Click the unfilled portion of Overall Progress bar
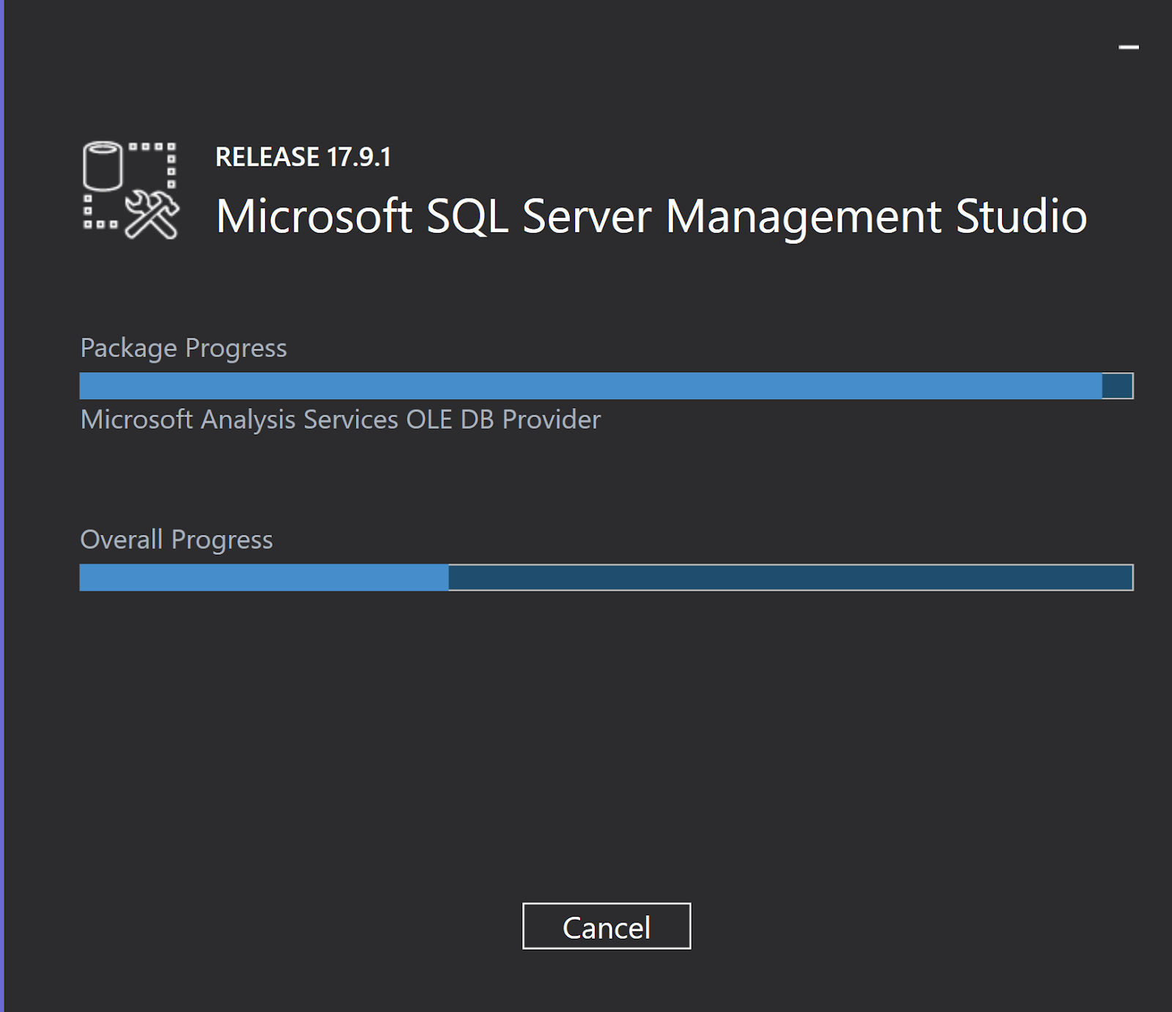The height and width of the screenshot is (1012, 1172). coord(790,577)
